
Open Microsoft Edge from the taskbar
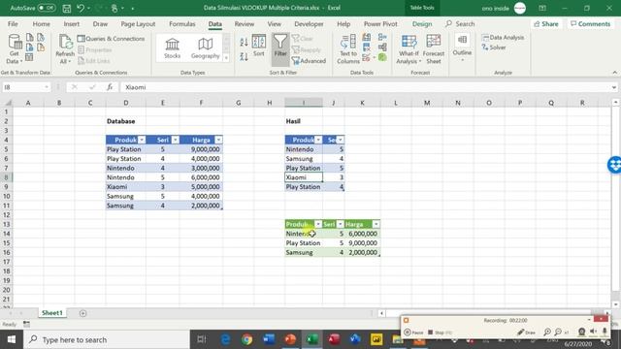[226, 339]
